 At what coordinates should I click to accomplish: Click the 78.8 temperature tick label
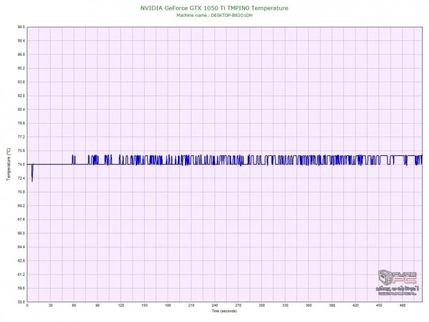coord(21,123)
